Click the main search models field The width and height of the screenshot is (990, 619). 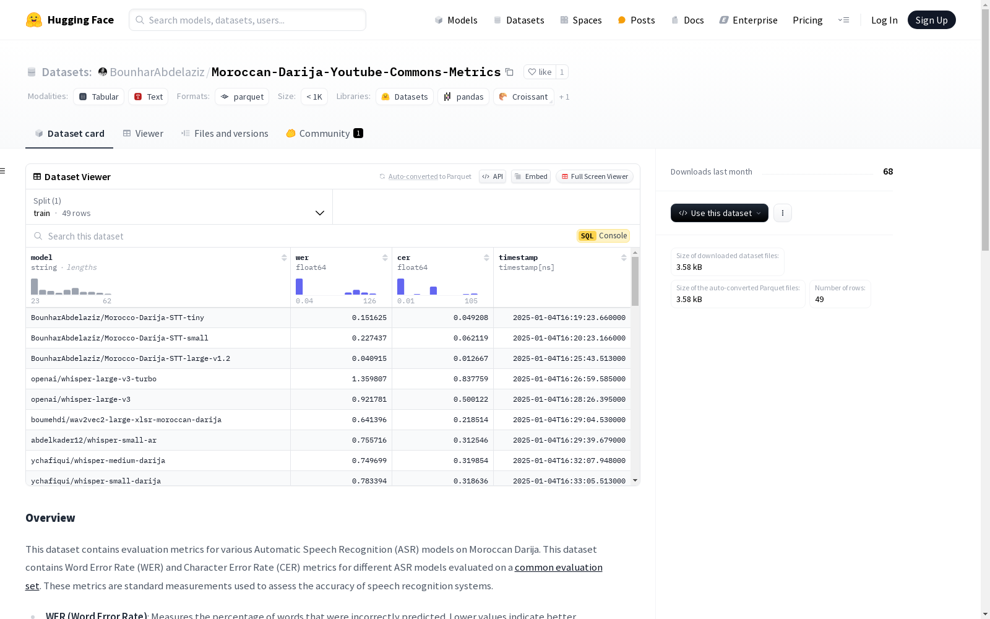247,20
